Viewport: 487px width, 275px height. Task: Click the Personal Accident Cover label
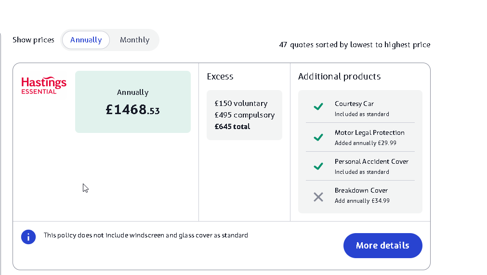click(x=371, y=161)
